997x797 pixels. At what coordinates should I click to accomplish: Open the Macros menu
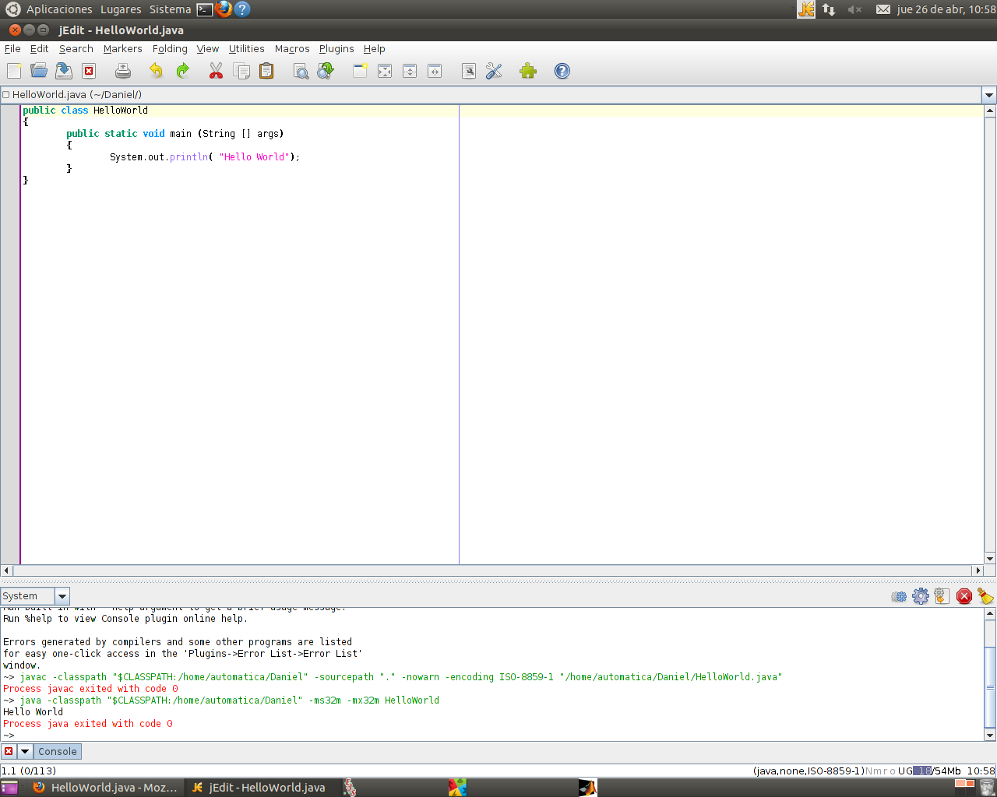pyautogui.click(x=291, y=48)
